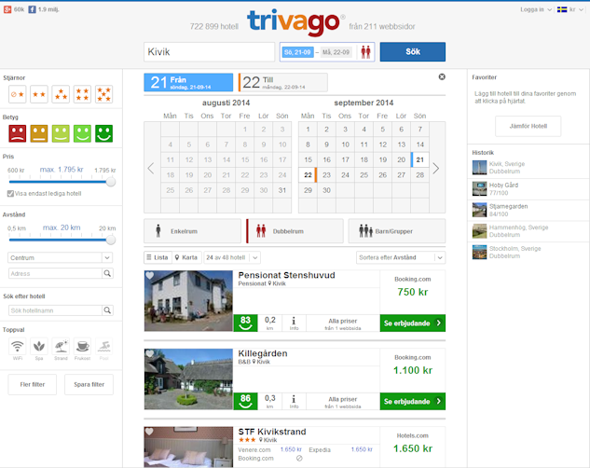Choose Dubbelrum room type
This screenshot has width=590, height=468.
coord(295,231)
